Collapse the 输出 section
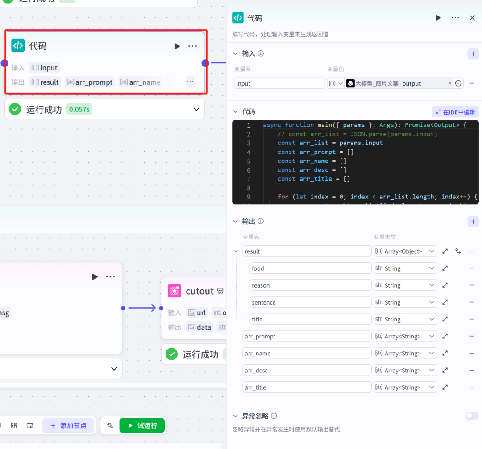Viewport: 482px width, 449px height. point(236,221)
